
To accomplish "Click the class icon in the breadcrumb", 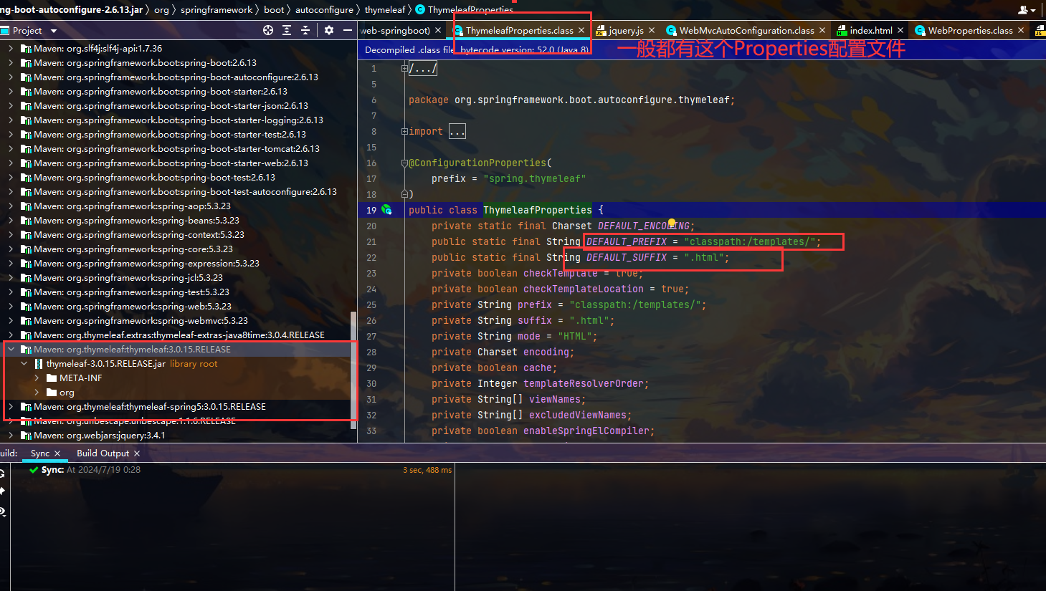I will point(420,9).
